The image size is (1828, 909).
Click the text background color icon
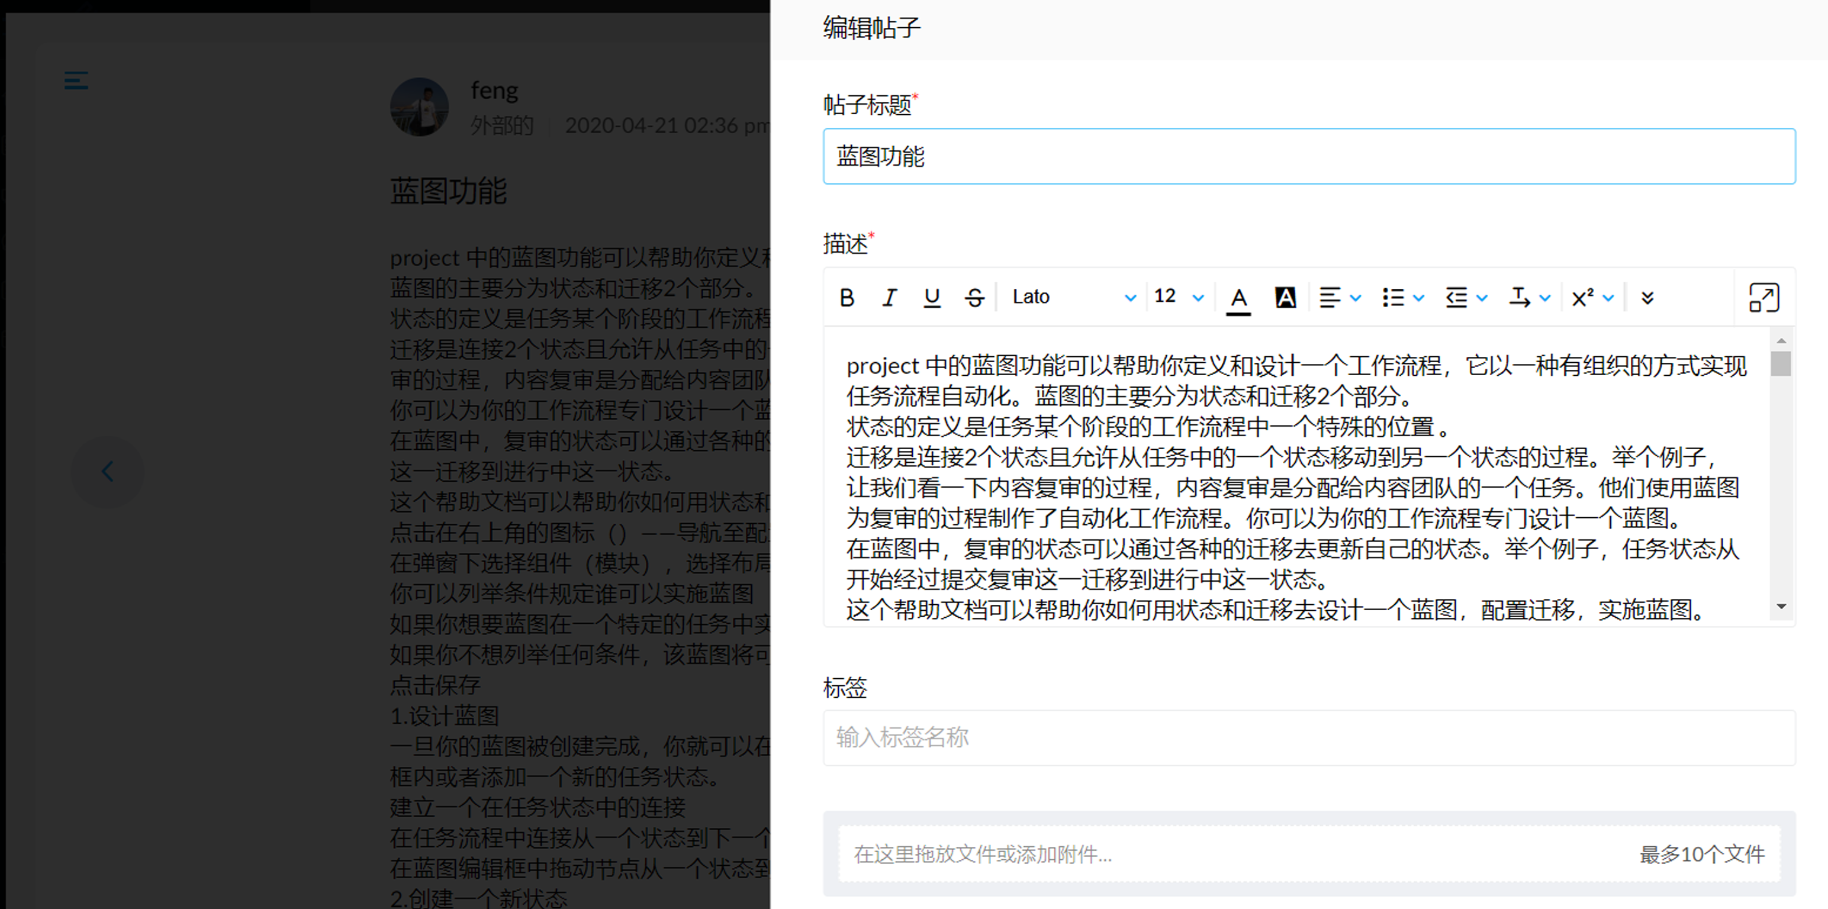click(1285, 297)
